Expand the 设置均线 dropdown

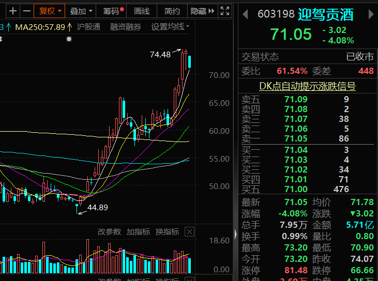click(x=170, y=27)
